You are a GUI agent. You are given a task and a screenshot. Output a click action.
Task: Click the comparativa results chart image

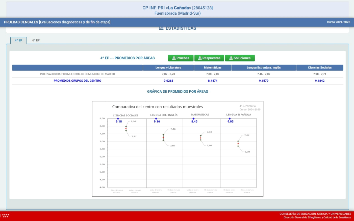[178, 149]
